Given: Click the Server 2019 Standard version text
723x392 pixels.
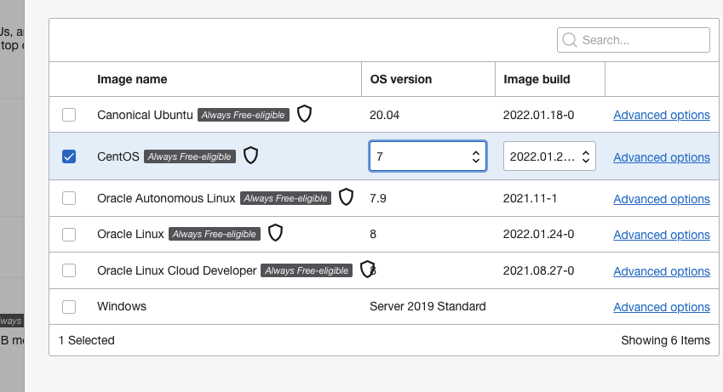Looking at the screenshot, I should pos(427,306).
